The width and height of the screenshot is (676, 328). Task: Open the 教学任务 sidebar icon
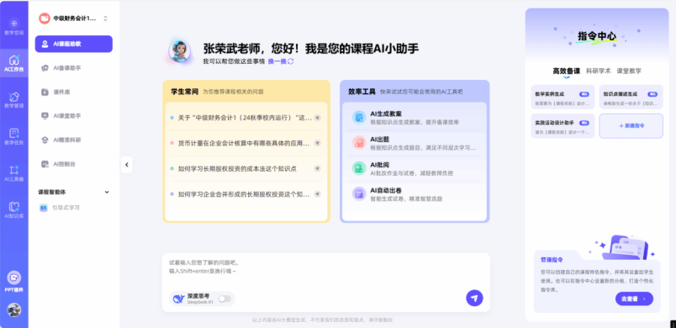(13, 136)
